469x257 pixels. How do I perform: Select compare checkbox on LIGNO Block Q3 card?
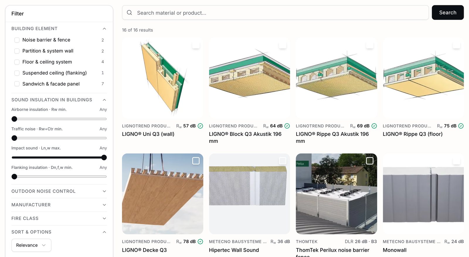(283, 45)
